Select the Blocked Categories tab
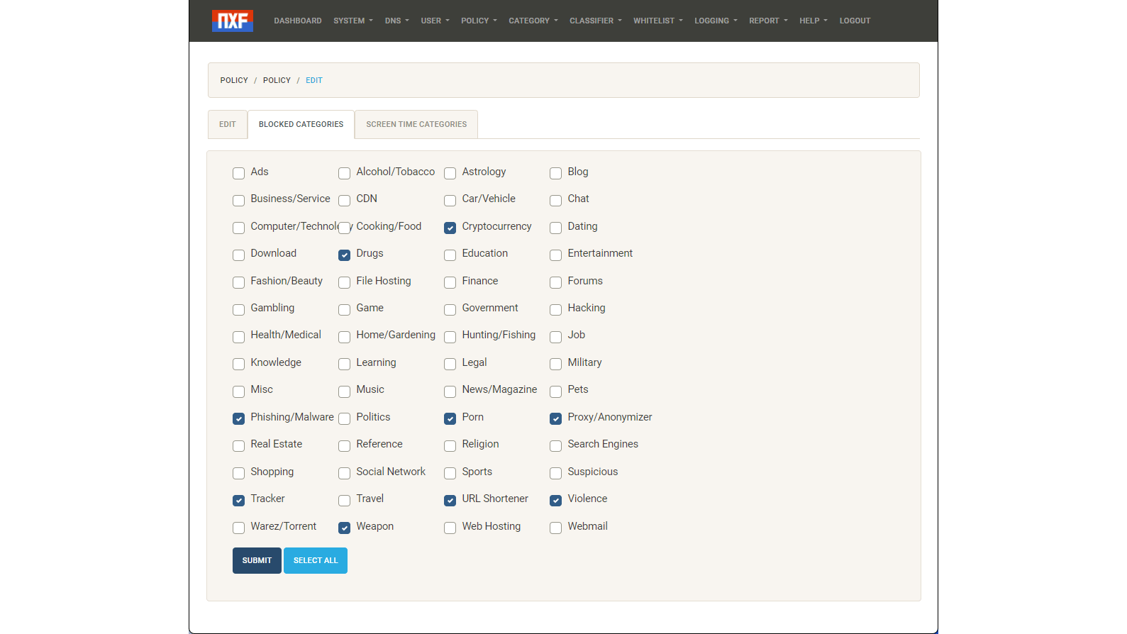Viewport: 1127px width, 634px height. pyautogui.click(x=301, y=124)
